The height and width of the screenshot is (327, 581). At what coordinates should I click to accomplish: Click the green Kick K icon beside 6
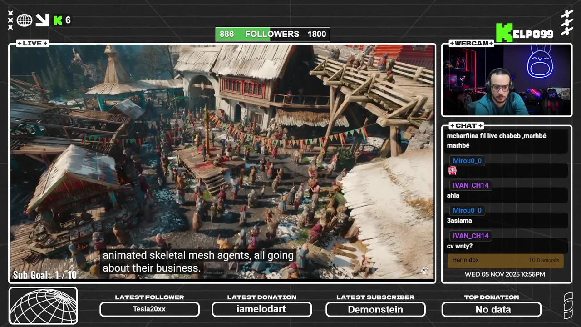(x=58, y=20)
